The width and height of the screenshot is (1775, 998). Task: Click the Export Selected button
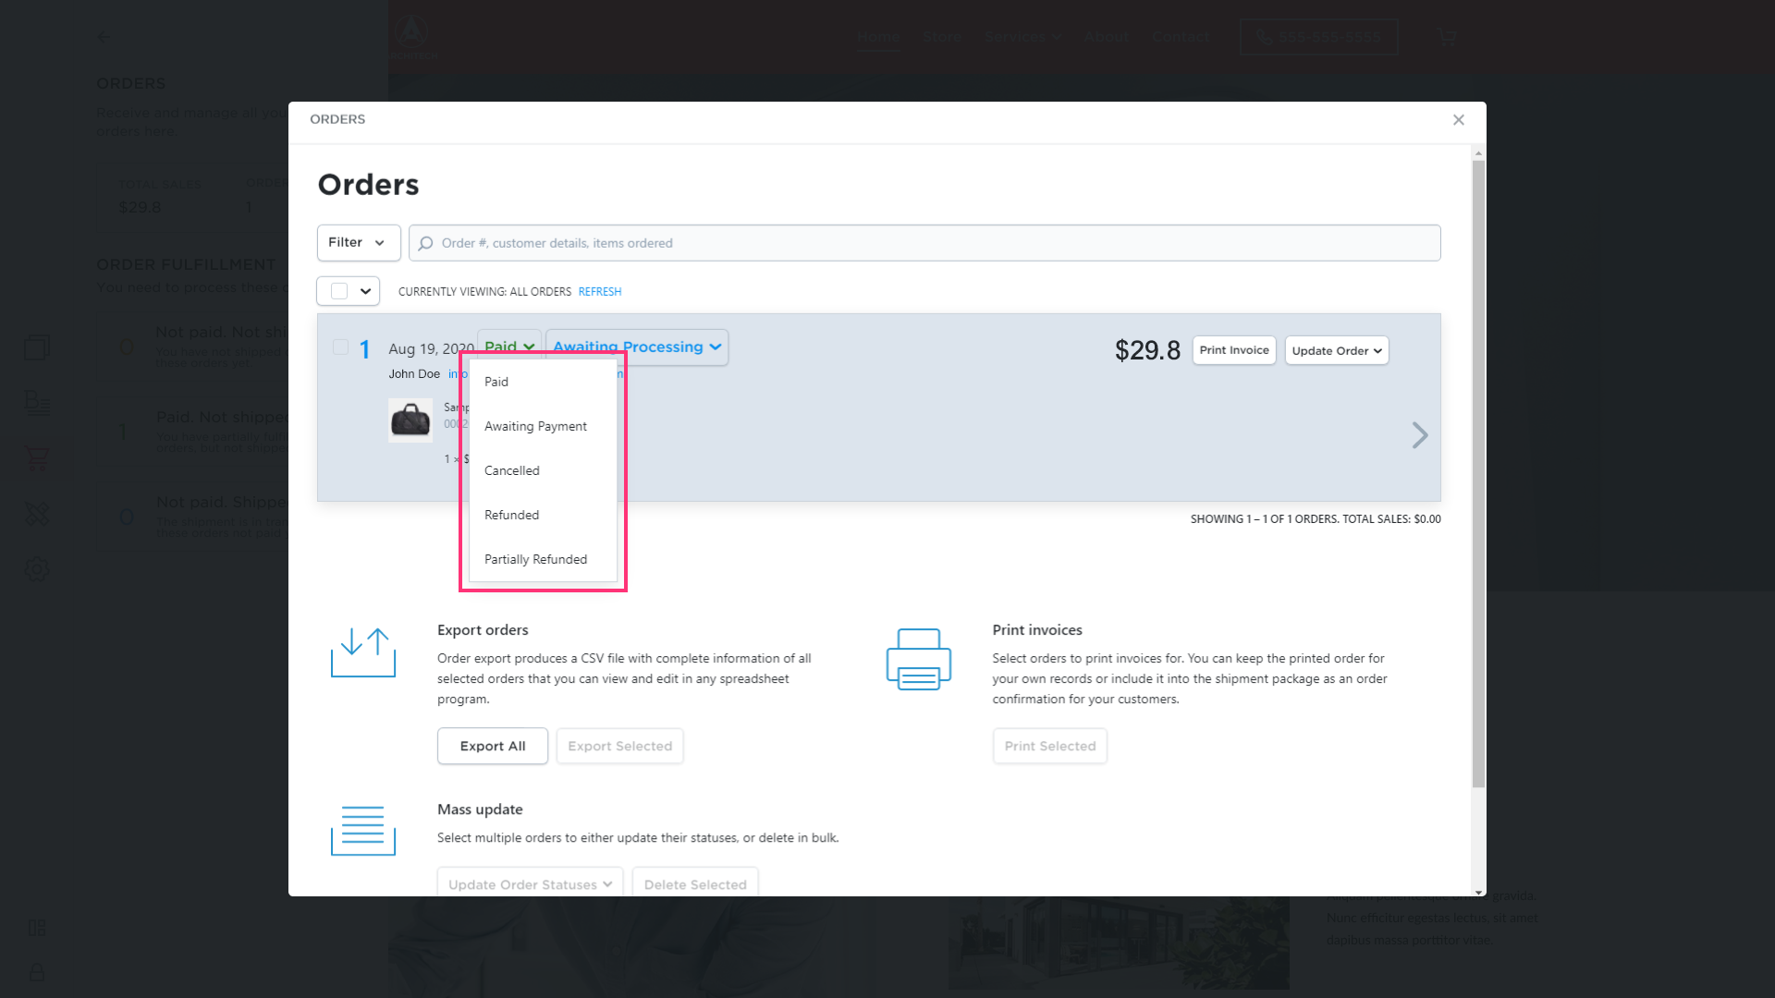620,746
